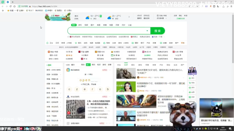Select the radio circle before 京东网食网 hot link
This screenshot has width=234, height=131.
pyautogui.click(x=68, y=37)
